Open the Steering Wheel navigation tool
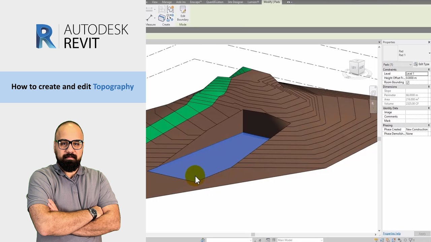The height and width of the screenshot is (242, 431). tap(373, 93)
